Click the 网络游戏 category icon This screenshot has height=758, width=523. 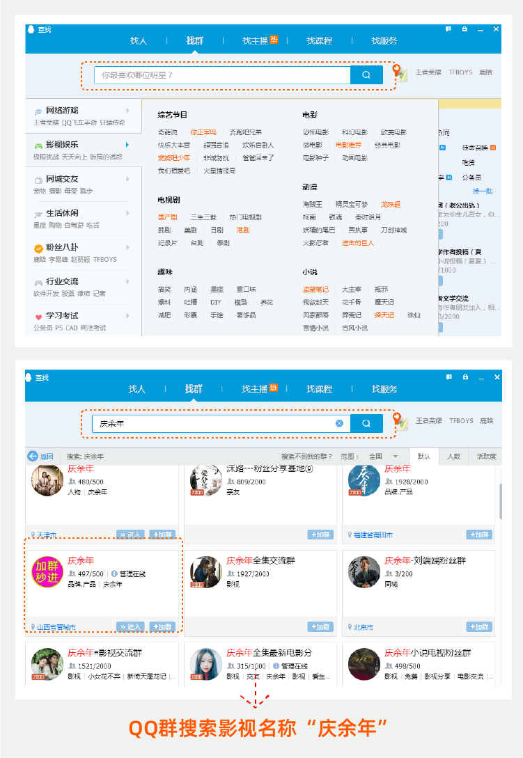click(x=38, y=111)
